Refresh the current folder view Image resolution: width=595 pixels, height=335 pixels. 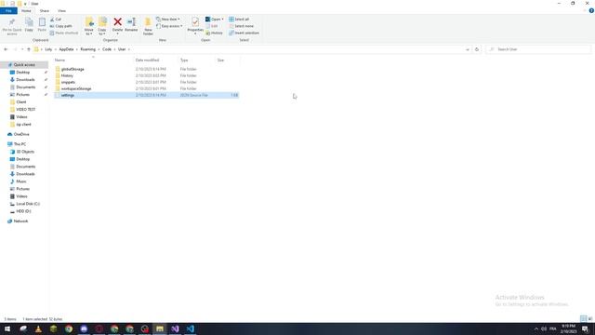[477, 49]
